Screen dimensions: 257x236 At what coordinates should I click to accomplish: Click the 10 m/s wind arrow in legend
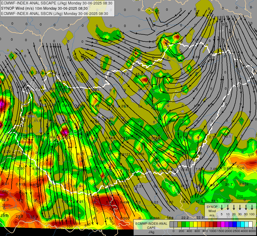[x=228, y=207]
